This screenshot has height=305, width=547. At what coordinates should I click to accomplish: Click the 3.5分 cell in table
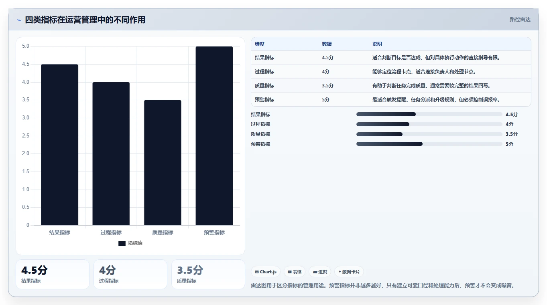click(x=327, y=86)
